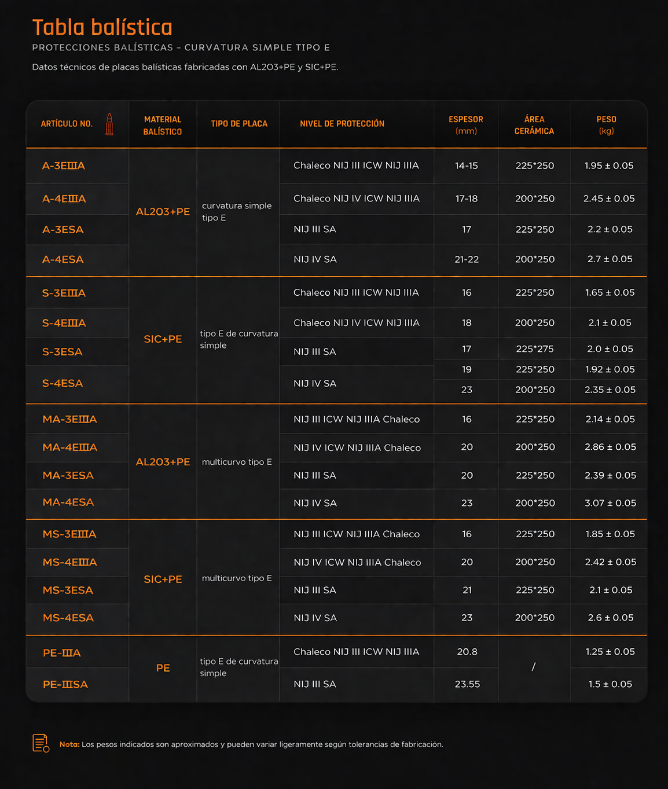Click the Nivel de Protección header
668x789 pixels.
(x=342, y=124)
